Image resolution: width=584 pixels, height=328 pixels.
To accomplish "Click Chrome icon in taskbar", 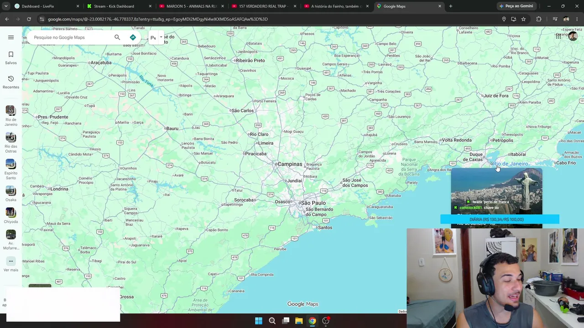I will pos(312,321).
